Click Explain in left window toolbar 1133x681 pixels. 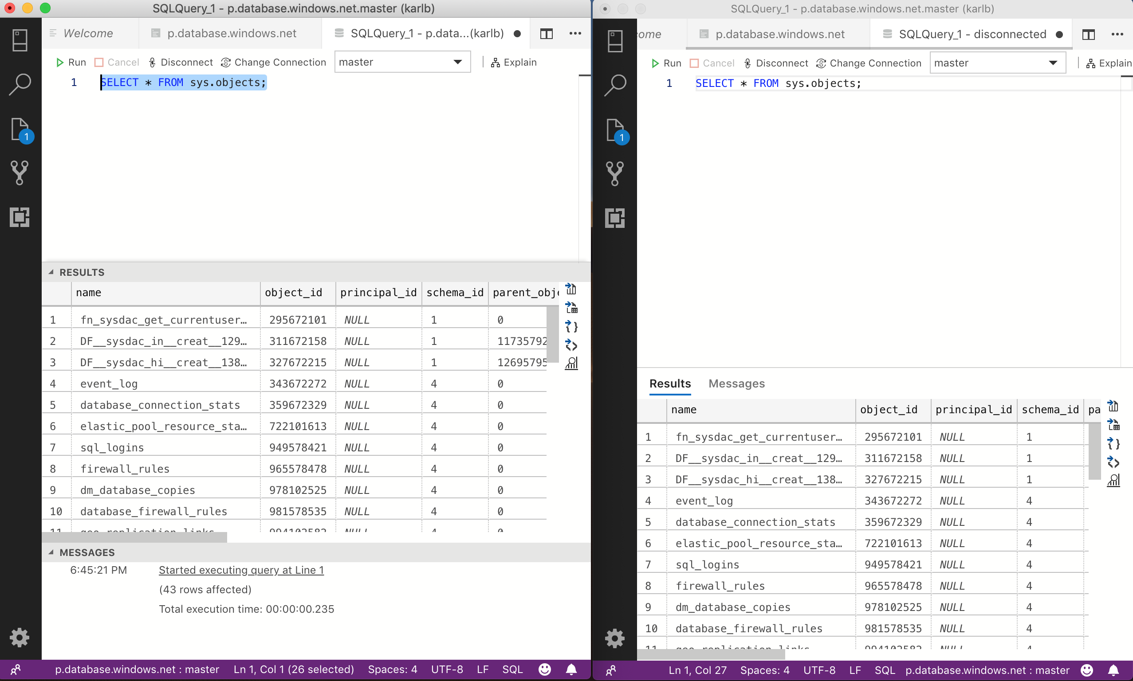click(x=514, y=62)
